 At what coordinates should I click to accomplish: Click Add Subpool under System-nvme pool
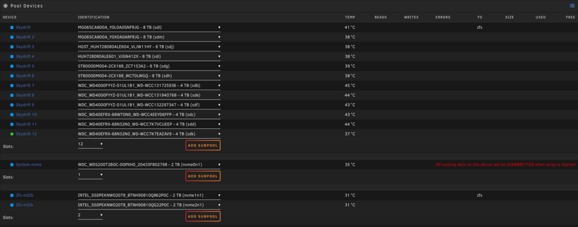coord(203,176)
